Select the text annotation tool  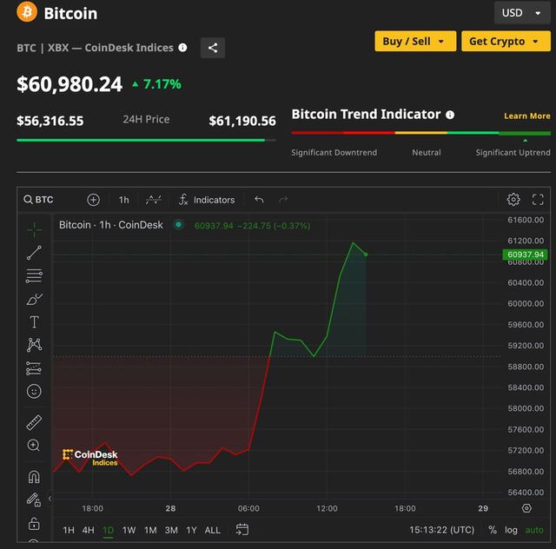coord(34,322)
